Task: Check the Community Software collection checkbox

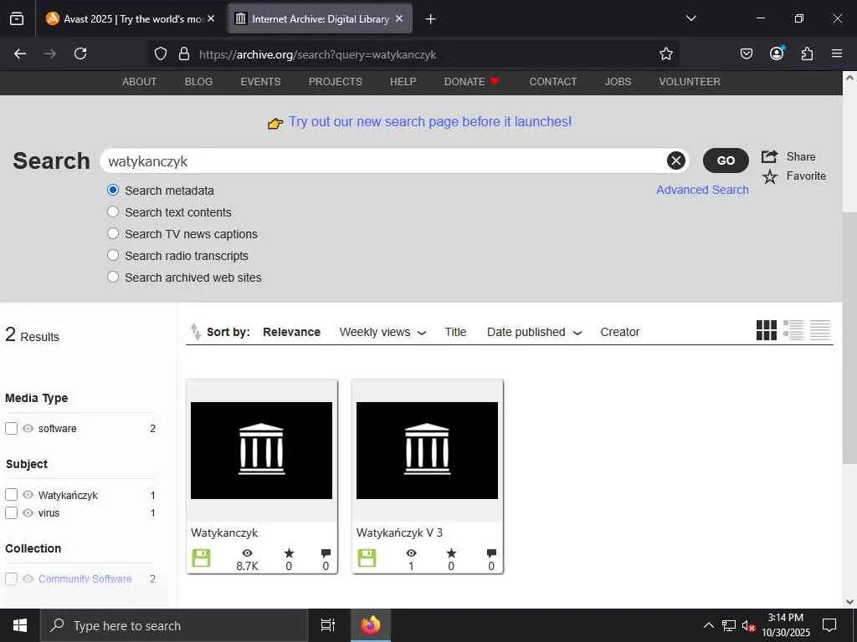Action: click(12, 578)
